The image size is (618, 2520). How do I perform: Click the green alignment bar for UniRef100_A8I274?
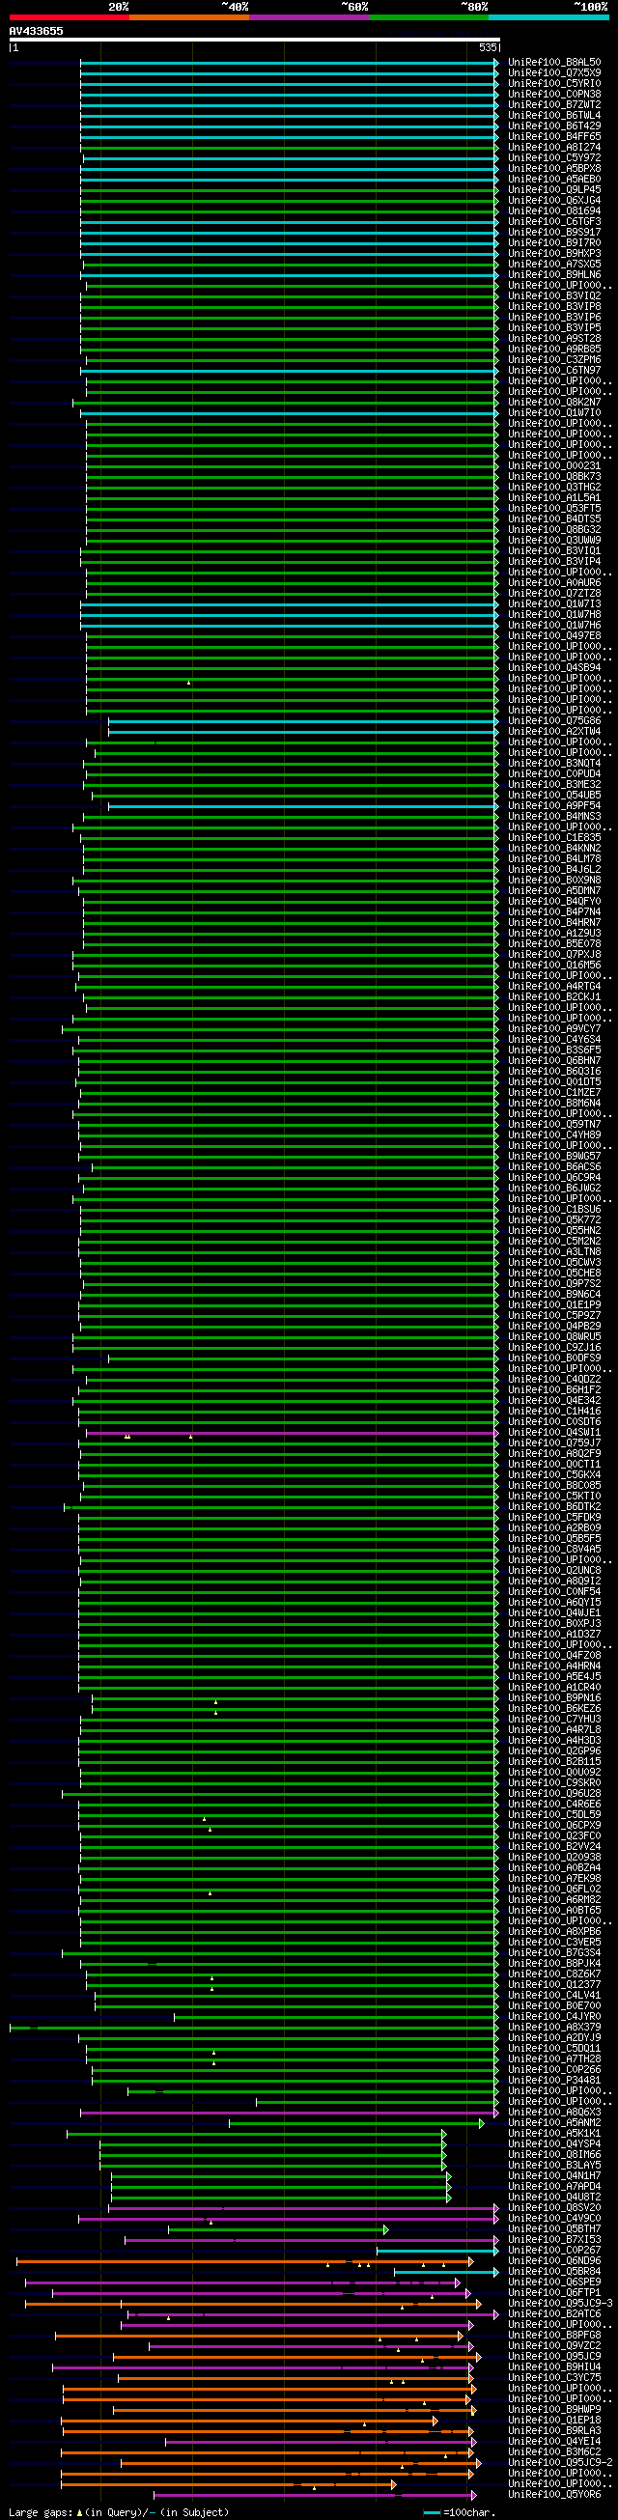tap(290, 148)
